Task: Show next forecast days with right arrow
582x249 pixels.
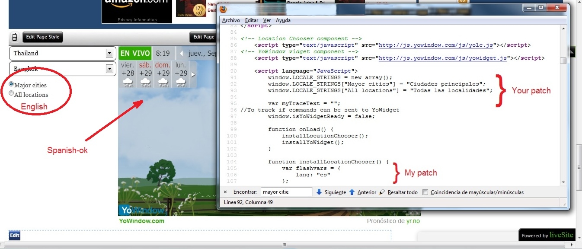Action: point(193,74)
